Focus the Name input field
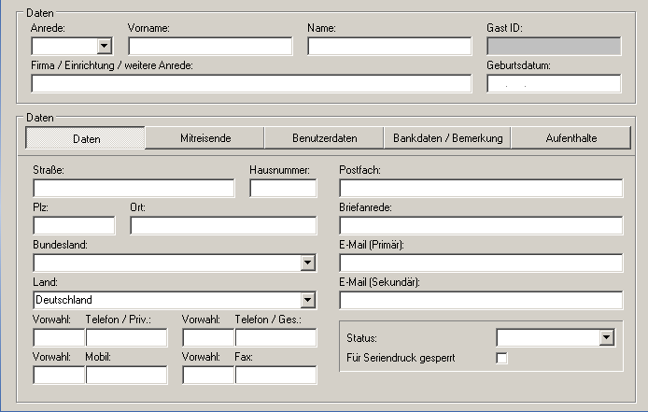This screenshot has width=648, height=412. click(x=389, y=46)
